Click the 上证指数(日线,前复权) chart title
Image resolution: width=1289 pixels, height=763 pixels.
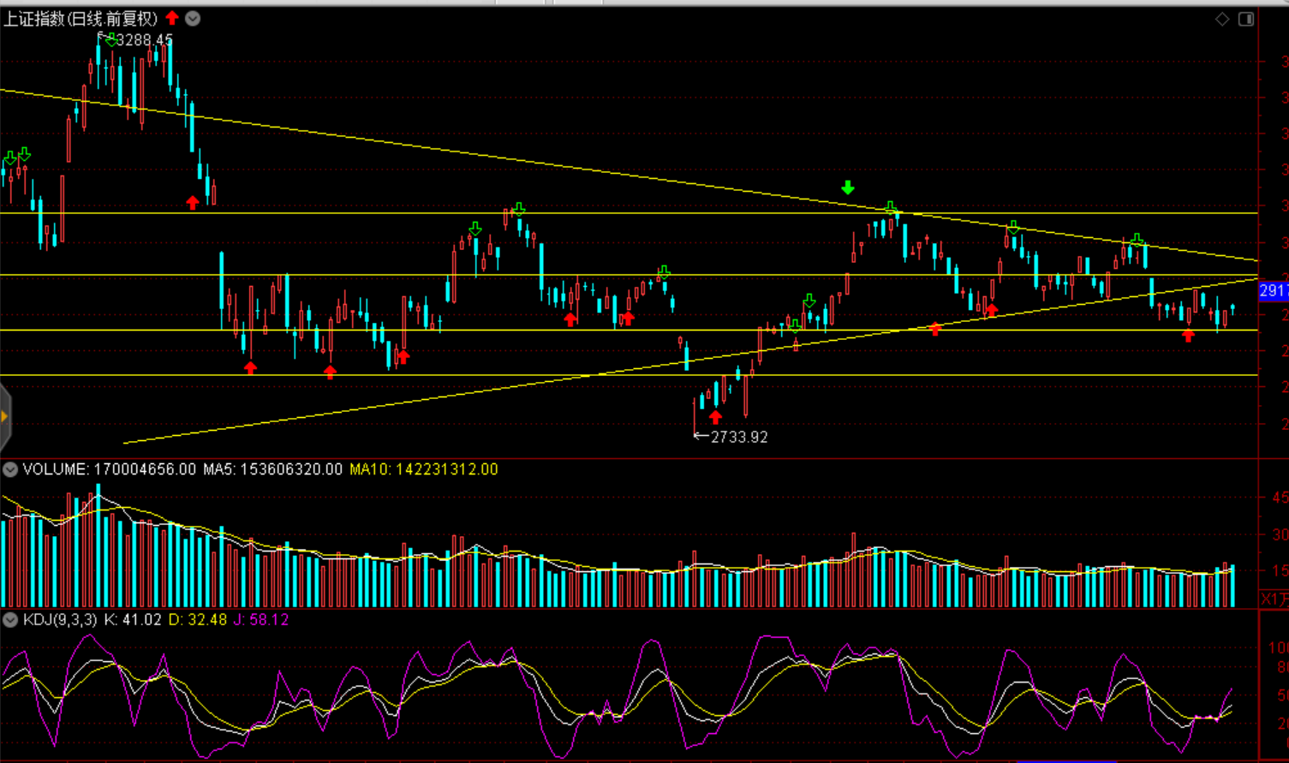pyautogui.click(x=81, y=18)
